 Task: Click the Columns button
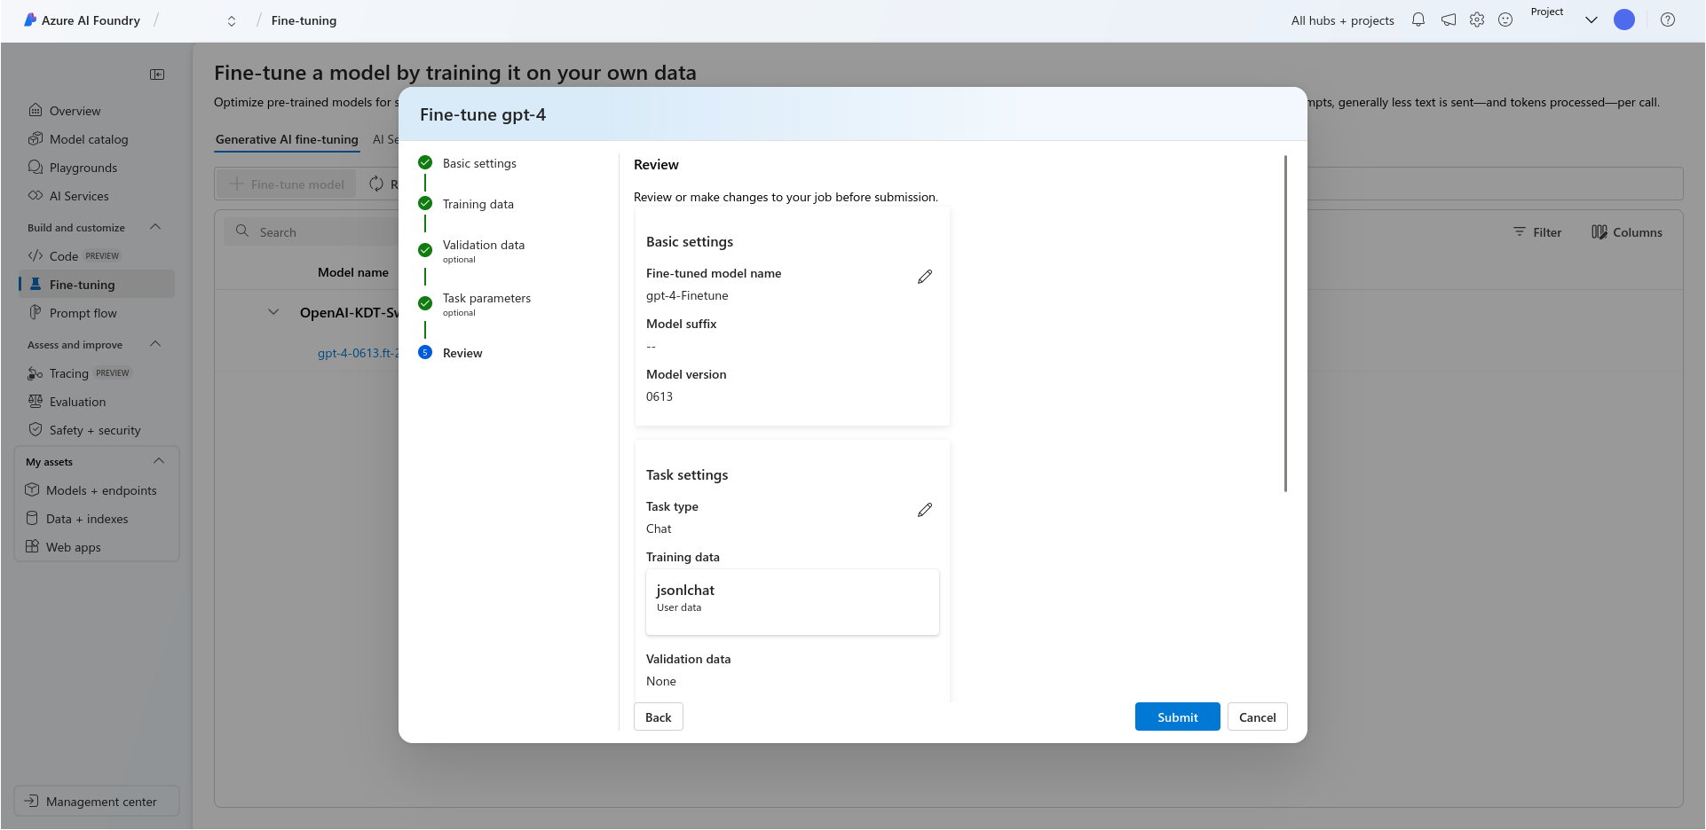pos(1627,232)
